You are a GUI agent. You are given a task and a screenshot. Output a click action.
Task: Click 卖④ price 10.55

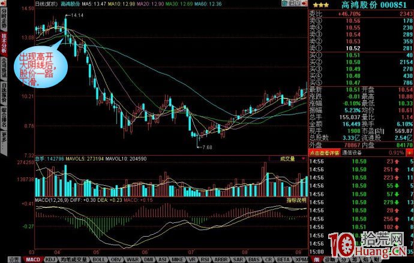pyautogui.click(x=353, y=28)
